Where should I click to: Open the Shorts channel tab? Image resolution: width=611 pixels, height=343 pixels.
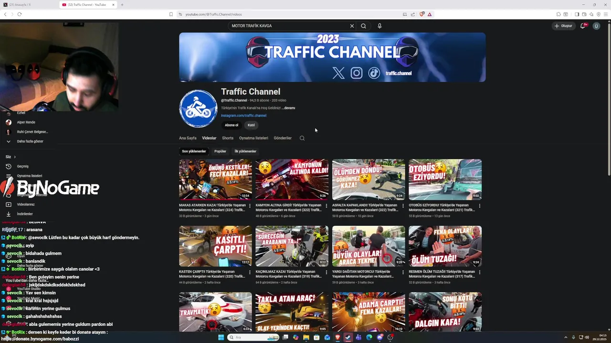pyautogui.click(x=228, y=138)
